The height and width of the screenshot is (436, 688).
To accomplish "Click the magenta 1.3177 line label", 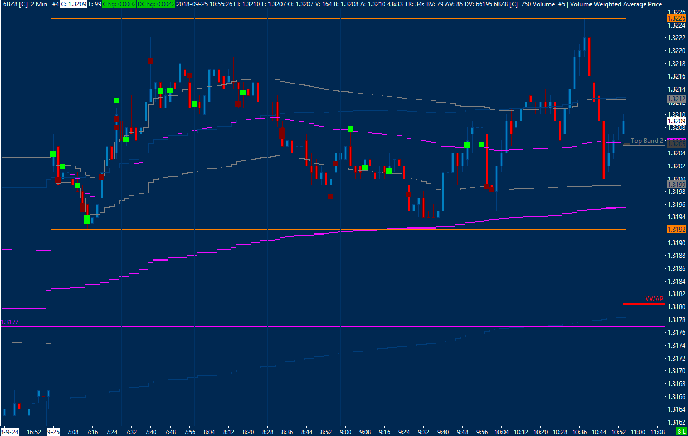I will (10, 322).
